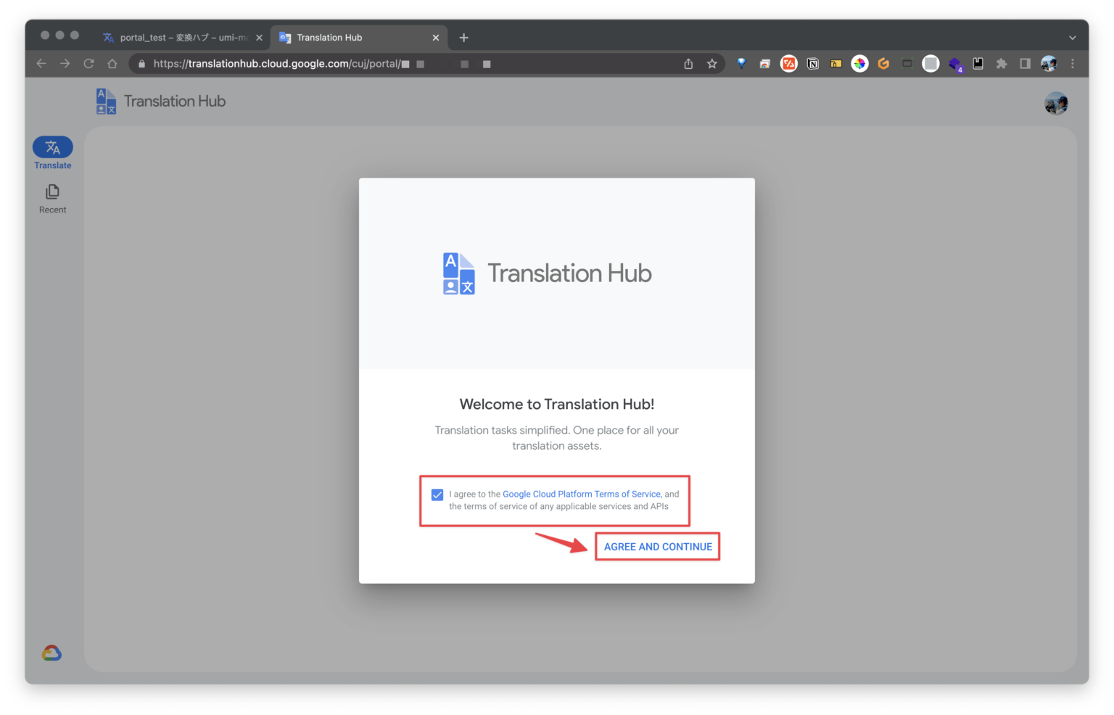Open the Notion extension

pos(812,63)
